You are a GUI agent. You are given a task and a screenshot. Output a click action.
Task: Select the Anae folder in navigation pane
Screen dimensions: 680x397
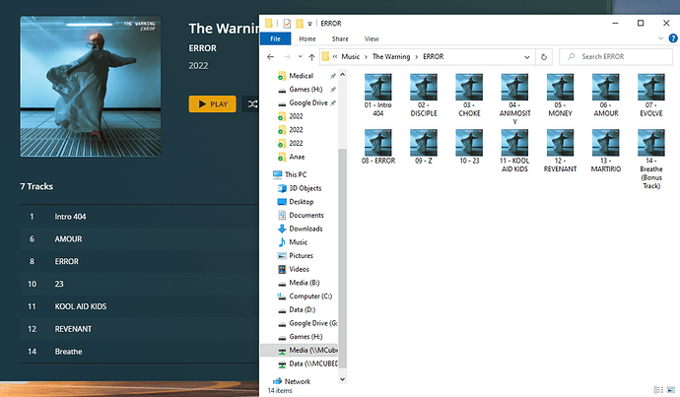pyautogui.click(x=297, y=157)
